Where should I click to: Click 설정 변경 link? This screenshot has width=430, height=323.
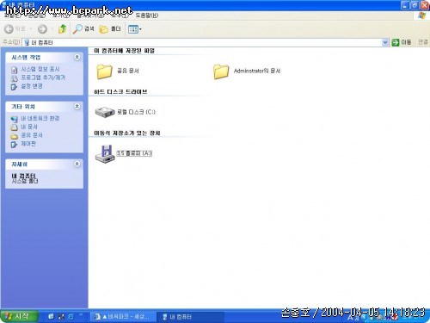(x=32, y=86)
